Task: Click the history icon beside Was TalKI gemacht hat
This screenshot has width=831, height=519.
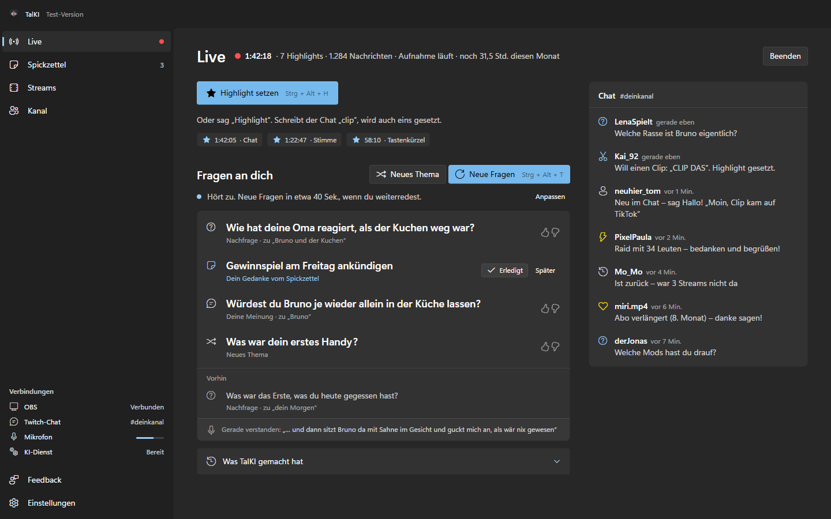Action: point(211,461)
